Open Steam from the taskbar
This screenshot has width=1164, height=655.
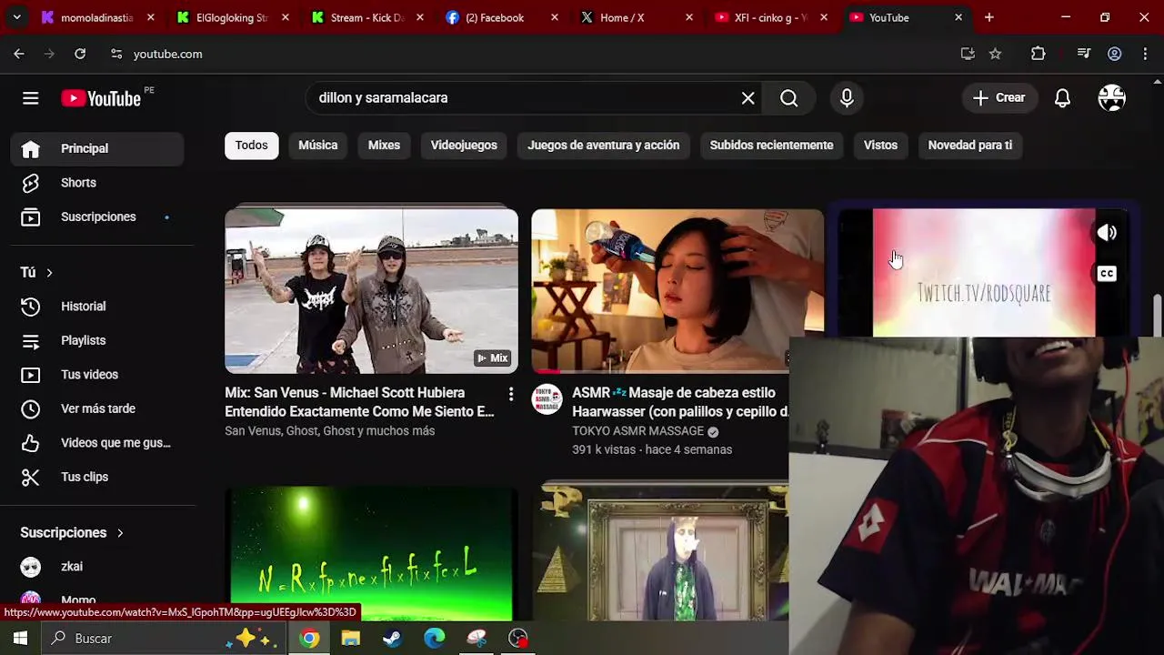[x=392, y=639]
